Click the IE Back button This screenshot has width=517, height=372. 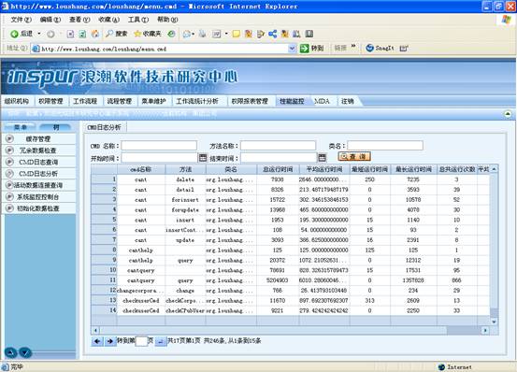coord(22,34)
